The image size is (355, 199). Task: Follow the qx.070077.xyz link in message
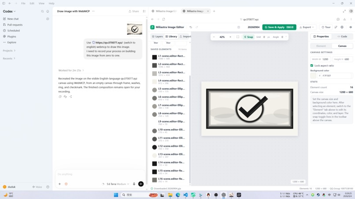pyautogui.click(x=109, y=43)
